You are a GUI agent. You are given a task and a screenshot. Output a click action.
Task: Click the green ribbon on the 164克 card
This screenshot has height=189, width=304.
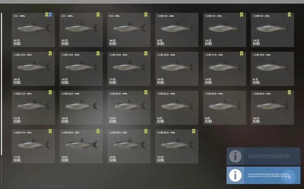click(289, 92)
